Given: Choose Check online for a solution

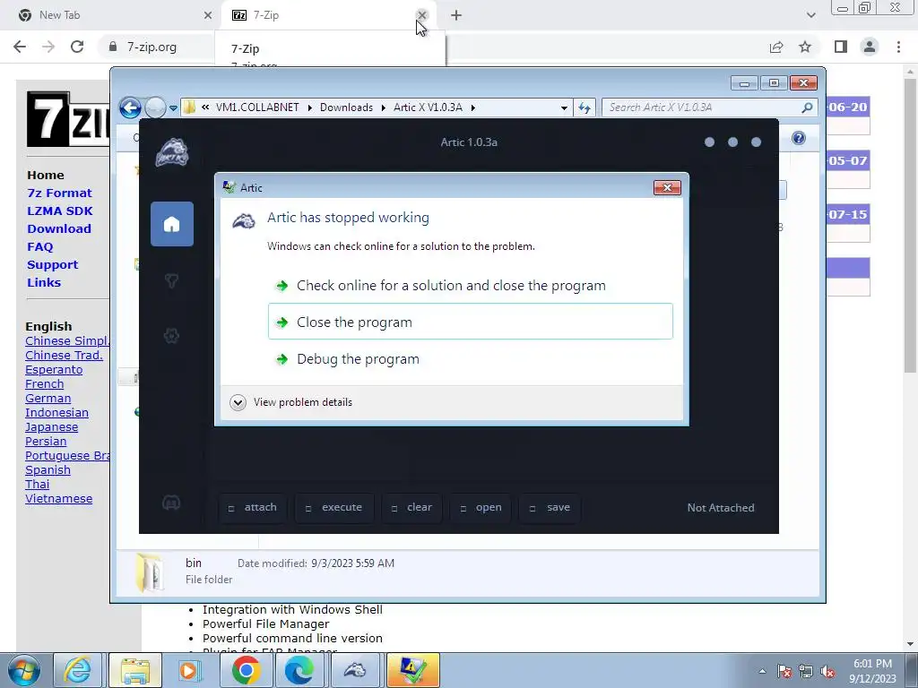Looking at the screenshot, I should pyautogui.click(x=470, y=286).
